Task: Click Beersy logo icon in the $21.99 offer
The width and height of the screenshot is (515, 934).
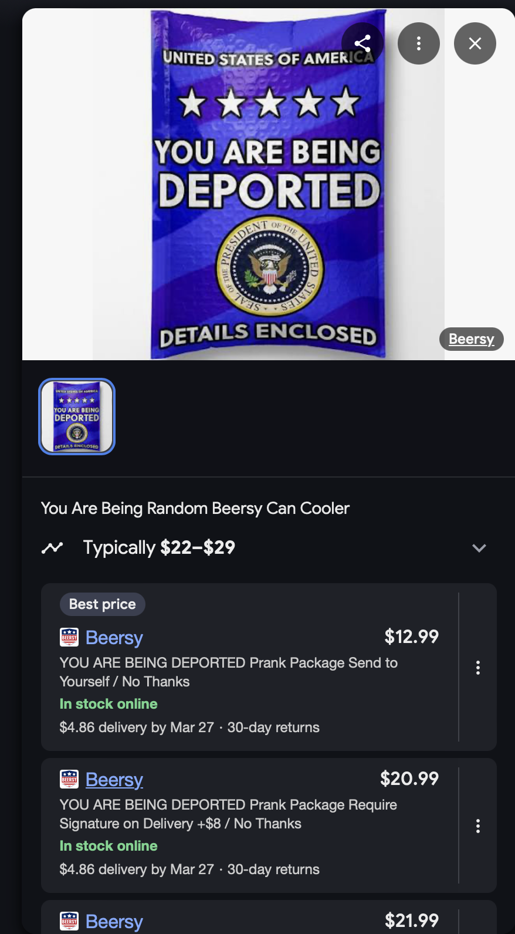Action: [69, 921]
